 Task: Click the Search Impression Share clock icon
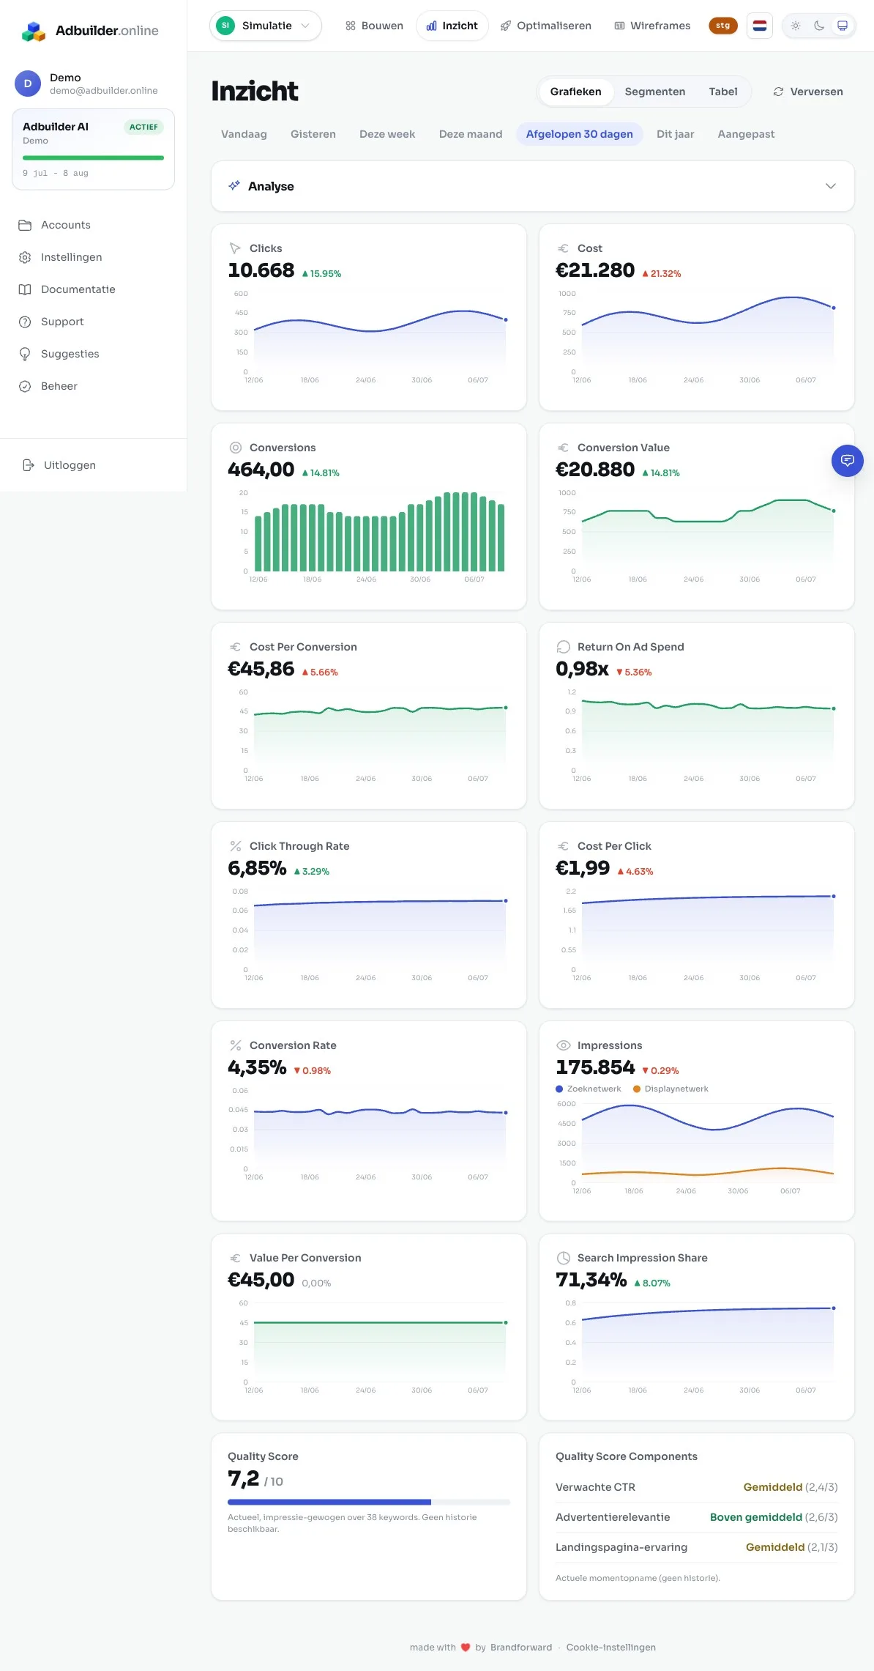(564, 1258)
